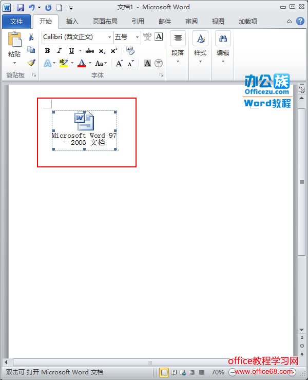Click the Next Page double-arrow button
This screenshot has width=308, height=380.
click(302, 354)
